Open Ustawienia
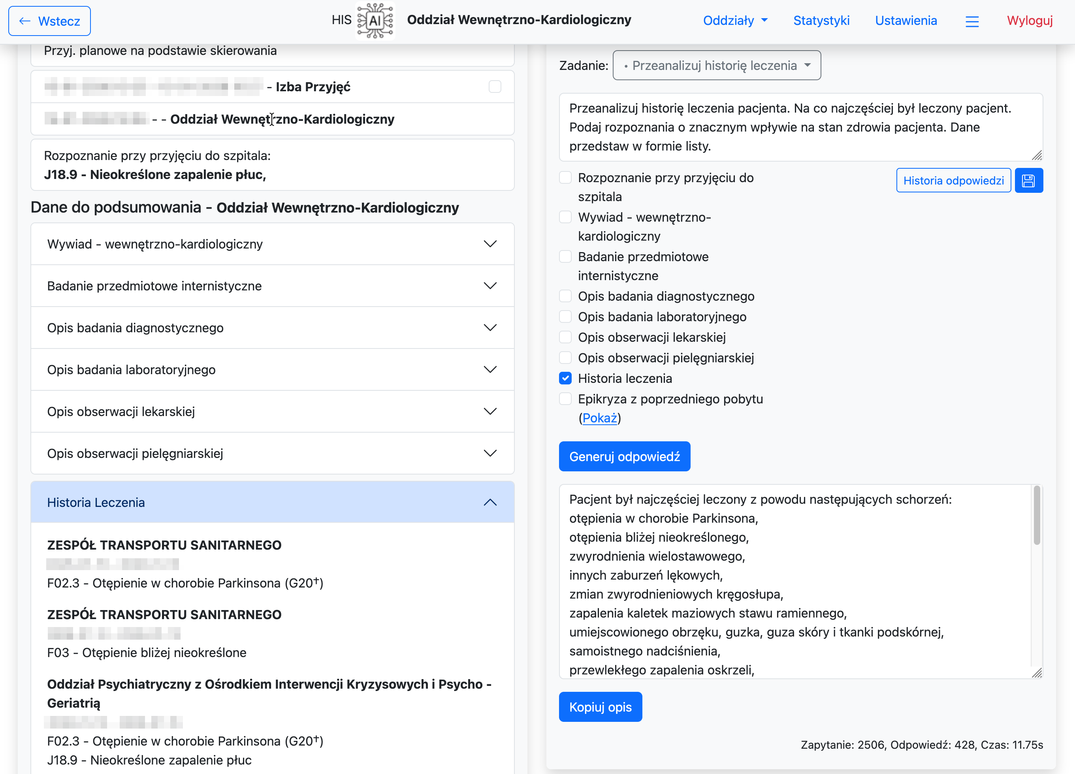The image size is (1075, 774). tap(906, 21)
